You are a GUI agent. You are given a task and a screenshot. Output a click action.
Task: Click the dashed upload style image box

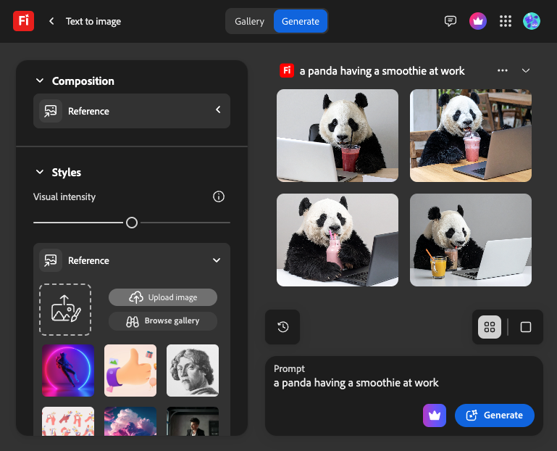tap(65, 310)
